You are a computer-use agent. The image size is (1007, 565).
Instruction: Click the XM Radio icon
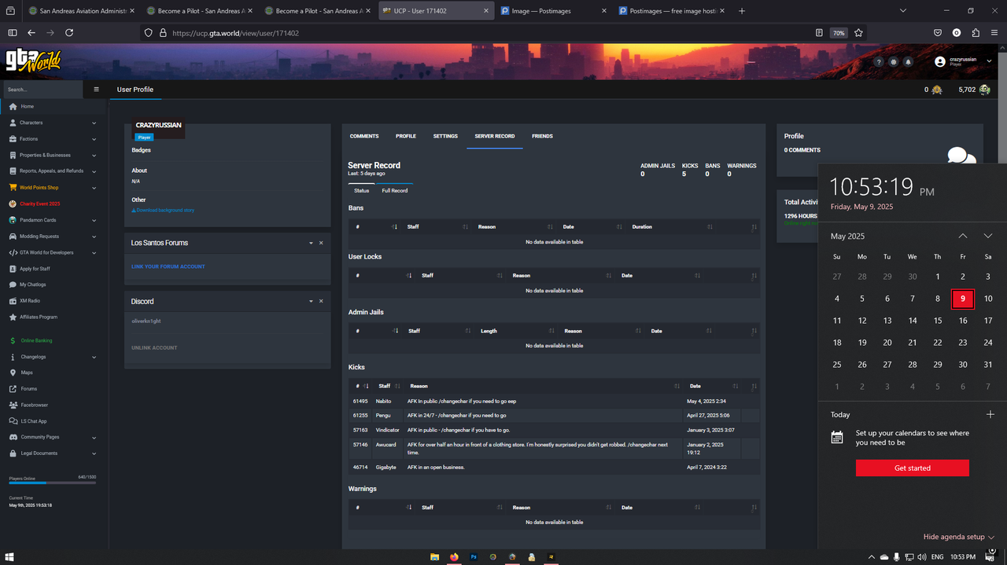13,301
